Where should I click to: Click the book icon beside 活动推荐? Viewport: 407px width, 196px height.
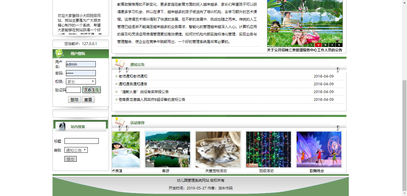pos(120,122)
